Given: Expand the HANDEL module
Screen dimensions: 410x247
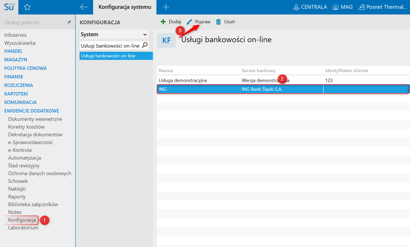Looking at the screenshot, I should 13,51.
